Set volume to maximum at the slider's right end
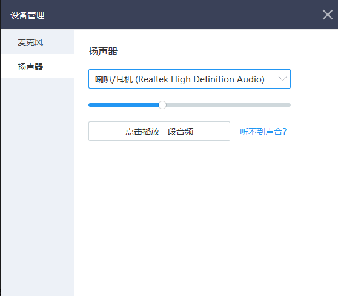Screen dimensions: 338x296 click(290, 105)
